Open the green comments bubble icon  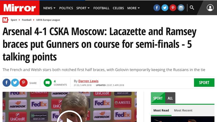(x=48, y=83)
